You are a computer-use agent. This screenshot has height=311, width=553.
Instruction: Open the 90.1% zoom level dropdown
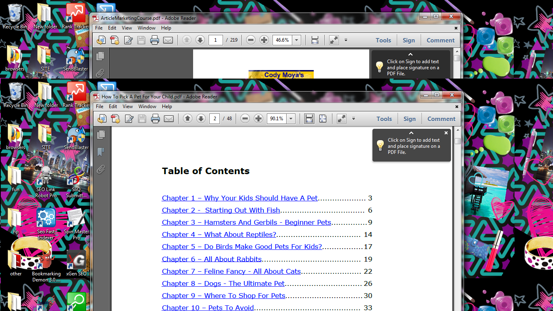[x=291, y=119]
